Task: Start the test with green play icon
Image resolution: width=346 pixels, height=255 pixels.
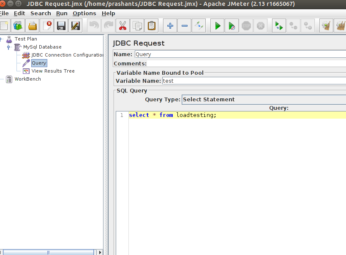Action: pos(217,26)
